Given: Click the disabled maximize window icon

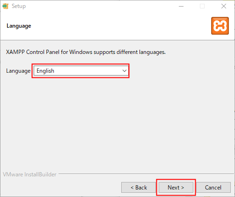Looking at the screenshot, I should (x=202, y=6).
